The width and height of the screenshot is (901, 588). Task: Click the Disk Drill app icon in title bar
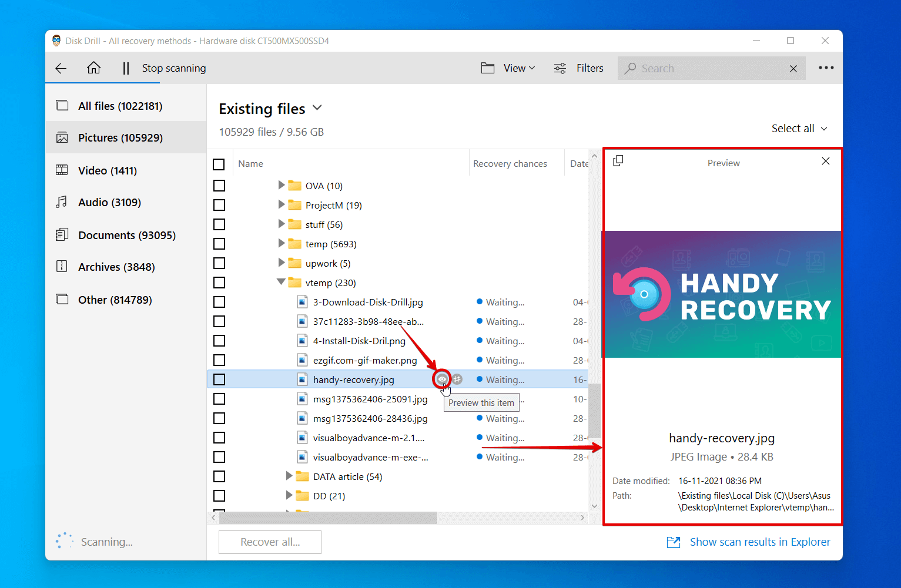56,41
